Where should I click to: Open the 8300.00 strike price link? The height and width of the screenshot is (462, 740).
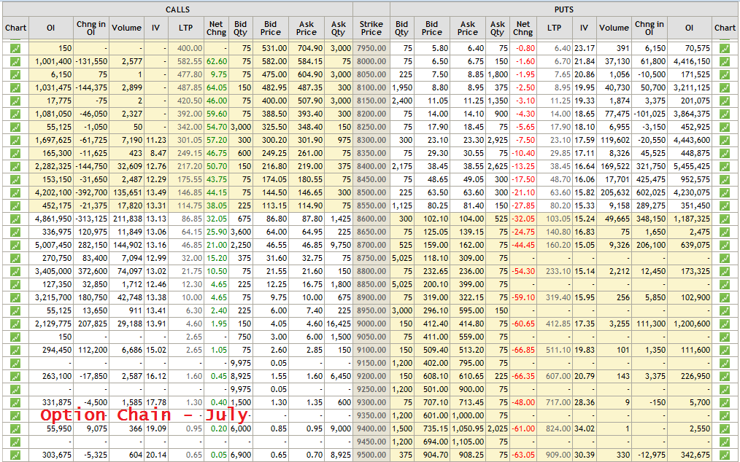click(371, 140)
